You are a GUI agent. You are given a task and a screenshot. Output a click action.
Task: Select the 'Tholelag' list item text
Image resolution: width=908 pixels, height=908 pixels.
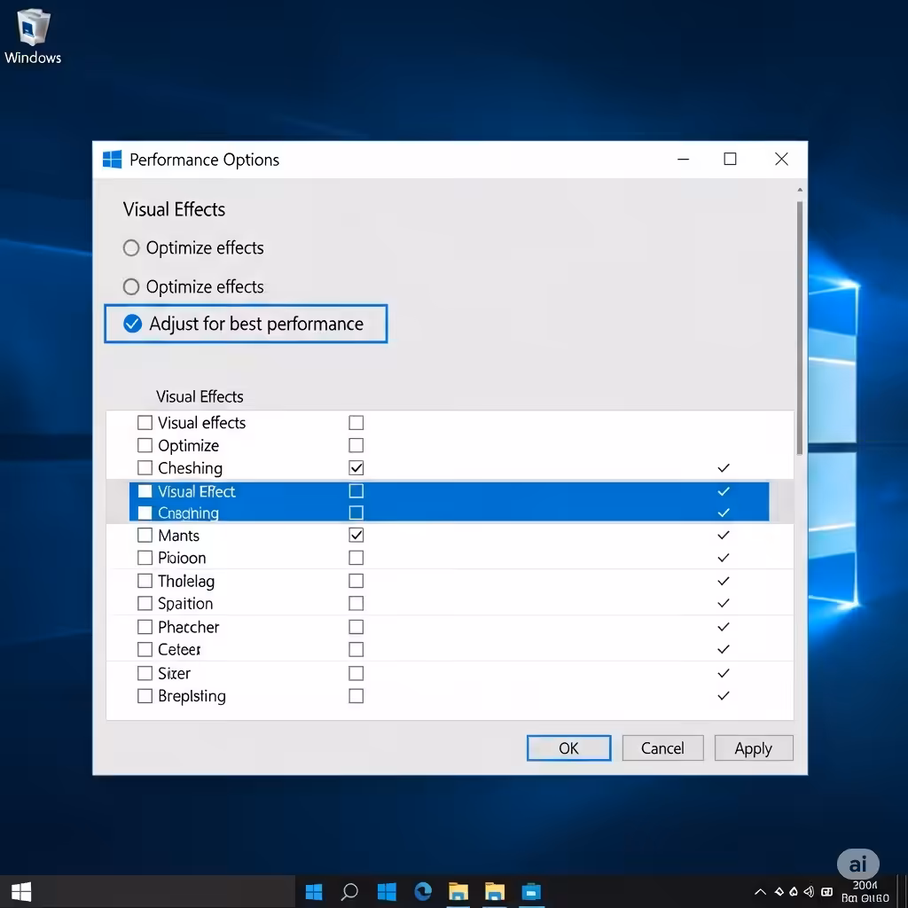pos(186,581)
